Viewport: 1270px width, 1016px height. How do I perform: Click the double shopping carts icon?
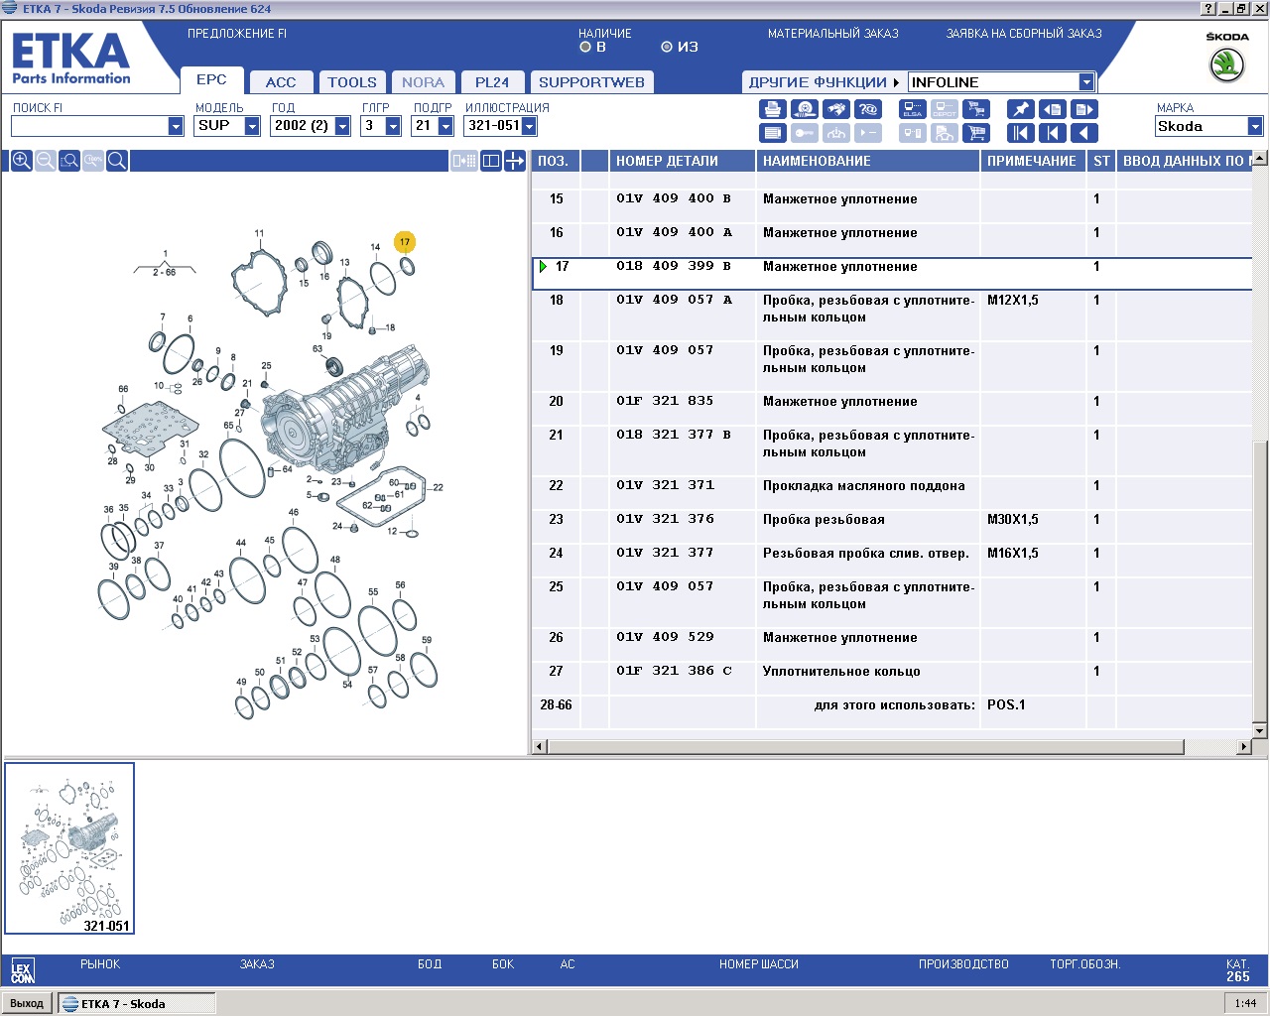click(x=976, y=109)
